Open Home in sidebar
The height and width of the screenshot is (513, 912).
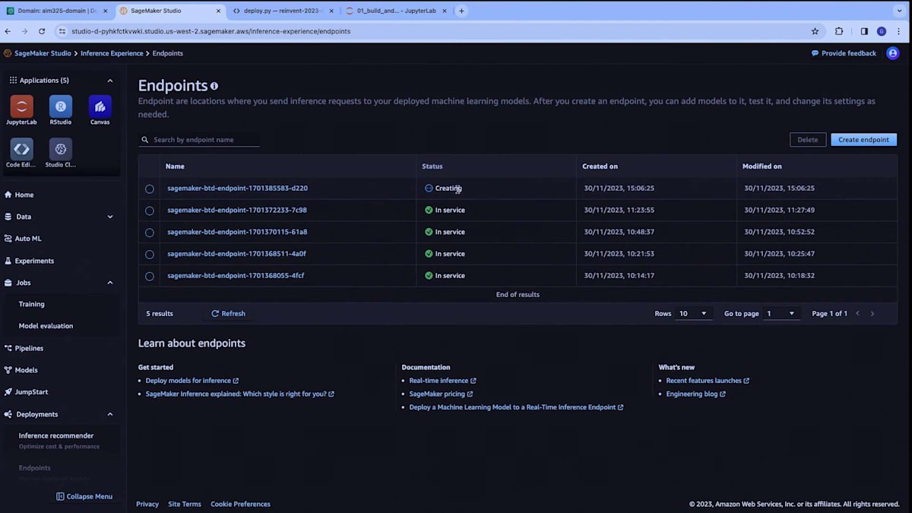pos(24,195)
